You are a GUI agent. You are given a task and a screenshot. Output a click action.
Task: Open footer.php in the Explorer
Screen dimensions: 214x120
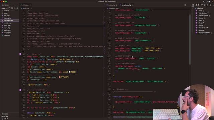coord(9,18)
